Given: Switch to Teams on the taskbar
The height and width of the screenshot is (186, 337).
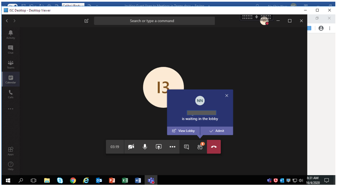Looking at the screenshot, I should tap(151, 181).
